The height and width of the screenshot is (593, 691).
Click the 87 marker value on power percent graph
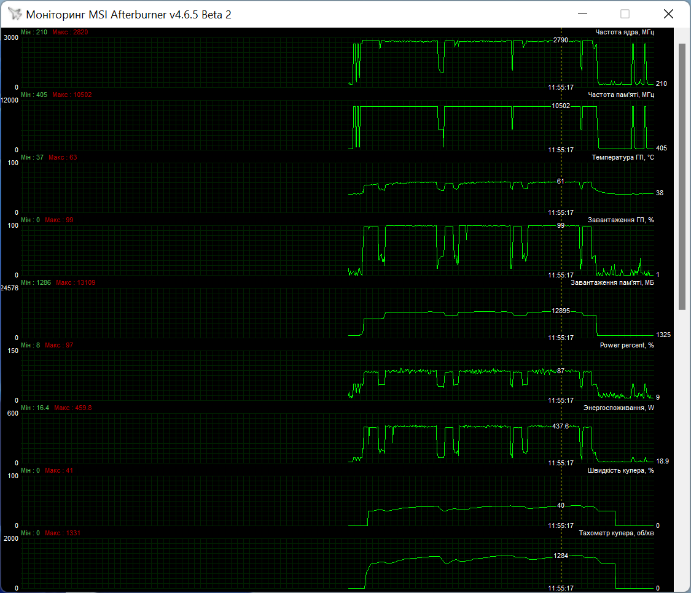coord(560,371)
